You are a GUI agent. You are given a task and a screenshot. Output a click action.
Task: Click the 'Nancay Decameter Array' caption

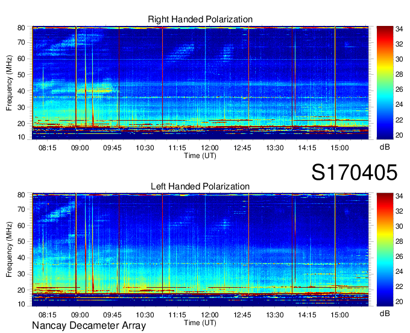pos(89,325)
